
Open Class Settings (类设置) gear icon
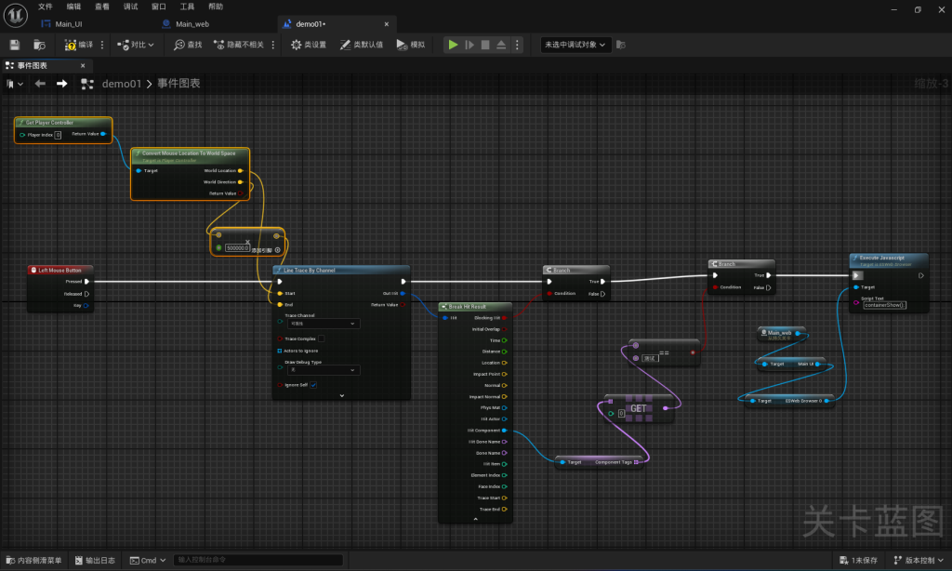click(308, 45)
